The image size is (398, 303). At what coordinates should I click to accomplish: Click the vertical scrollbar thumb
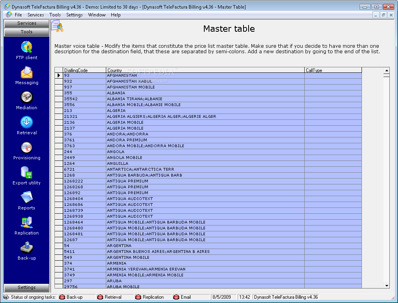click(387, 75)
